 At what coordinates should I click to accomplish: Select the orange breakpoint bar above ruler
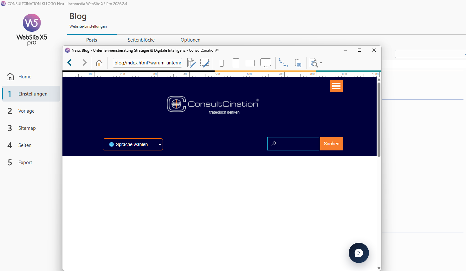[x=265, y=71]
